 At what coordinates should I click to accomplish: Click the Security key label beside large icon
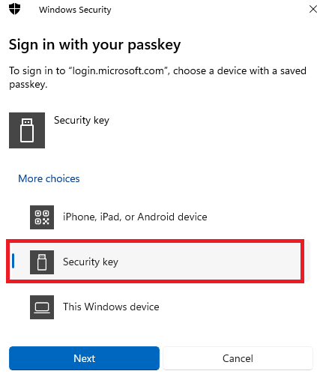click(x=82, y=121)
